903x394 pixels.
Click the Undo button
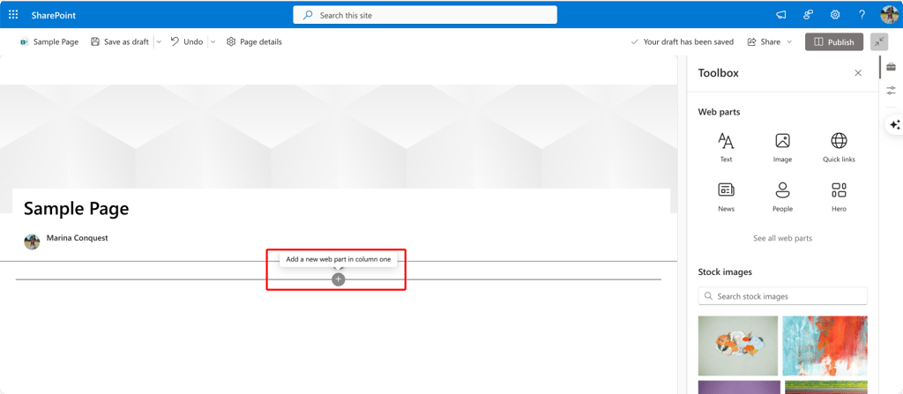coord(187,41)
